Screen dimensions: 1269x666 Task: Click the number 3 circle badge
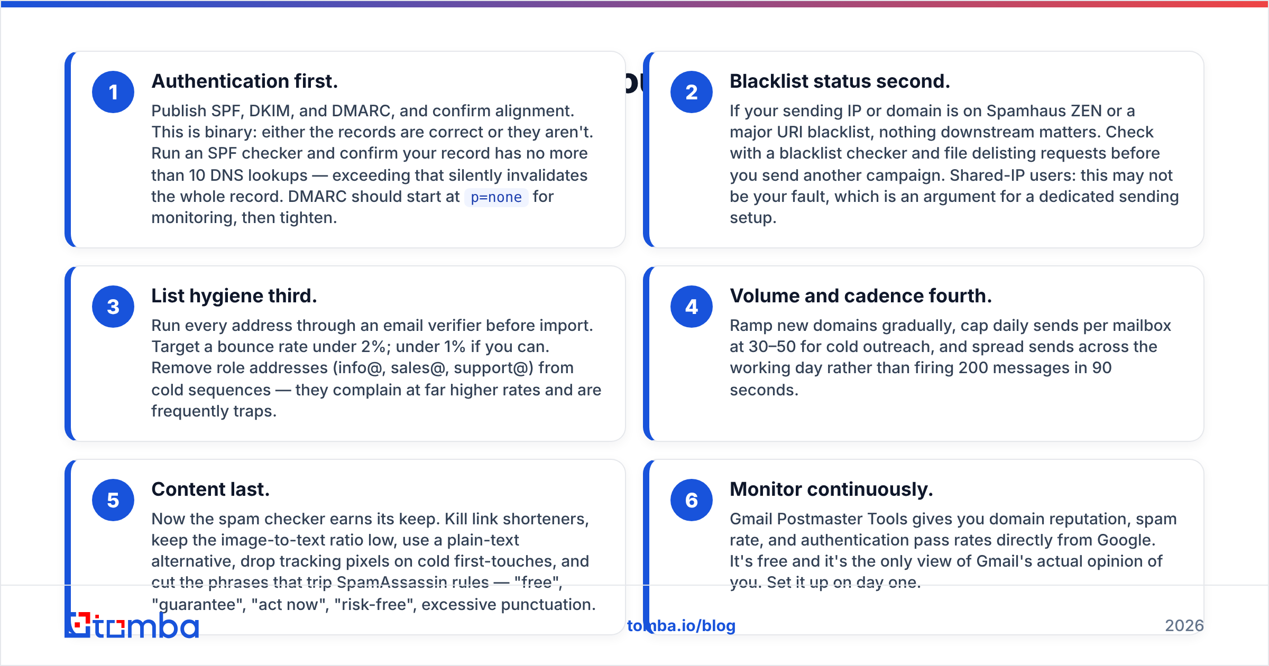point(113,307)
